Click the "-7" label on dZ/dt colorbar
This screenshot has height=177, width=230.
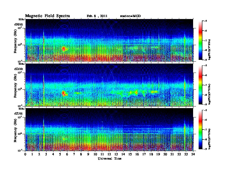pyautogui.click(x=206, y=130)
